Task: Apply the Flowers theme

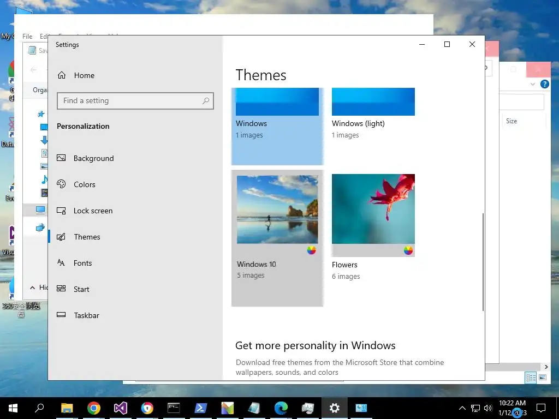Action: pyautogui.click(x=373, y=228)
